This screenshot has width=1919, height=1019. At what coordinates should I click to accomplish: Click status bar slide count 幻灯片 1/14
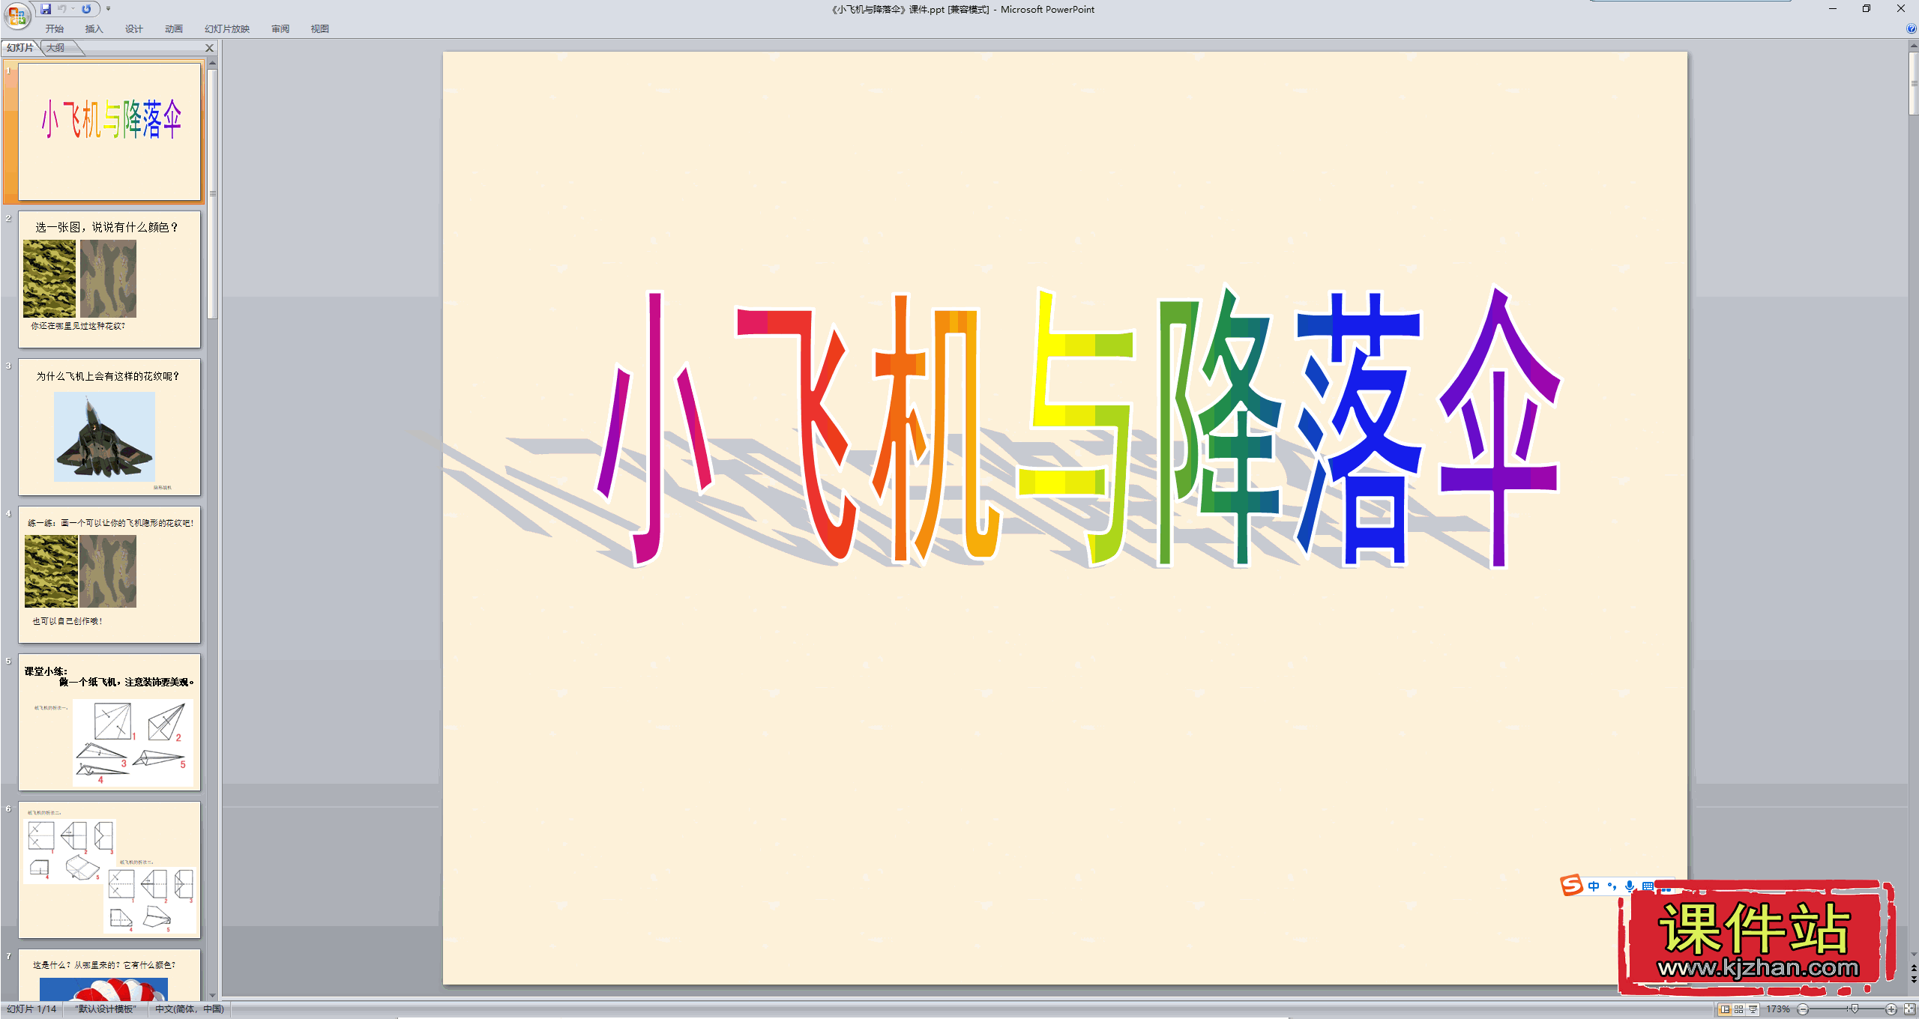tap(31, 1009)
